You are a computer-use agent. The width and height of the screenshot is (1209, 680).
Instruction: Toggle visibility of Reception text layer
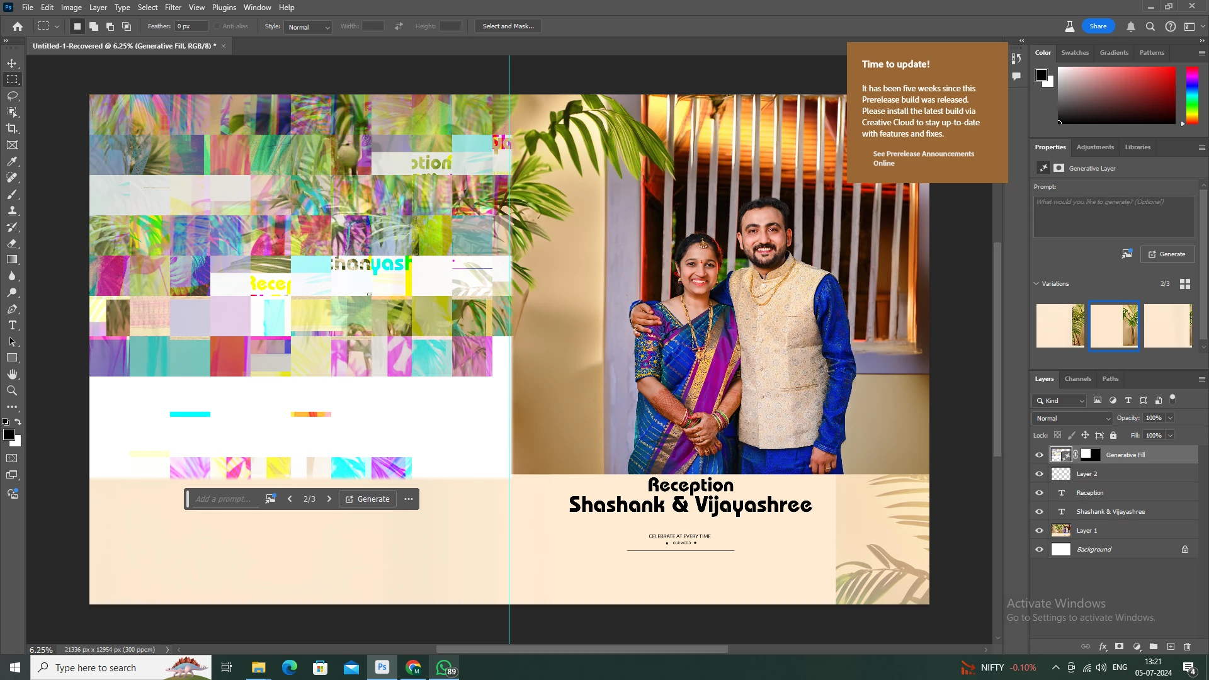point(1039,493)
